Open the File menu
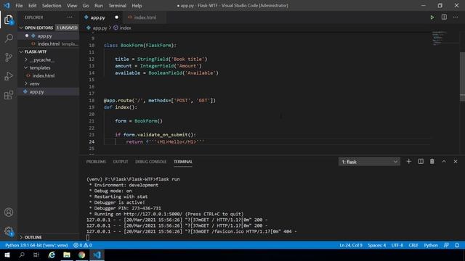Image resolution: width=465 pixels, height=261 pixels. point(19,6)
